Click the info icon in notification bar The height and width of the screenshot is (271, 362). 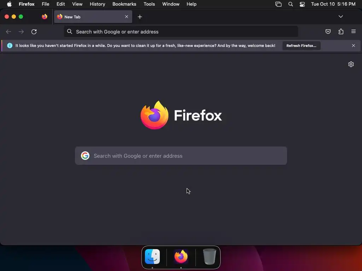click(x=10, y=46)
